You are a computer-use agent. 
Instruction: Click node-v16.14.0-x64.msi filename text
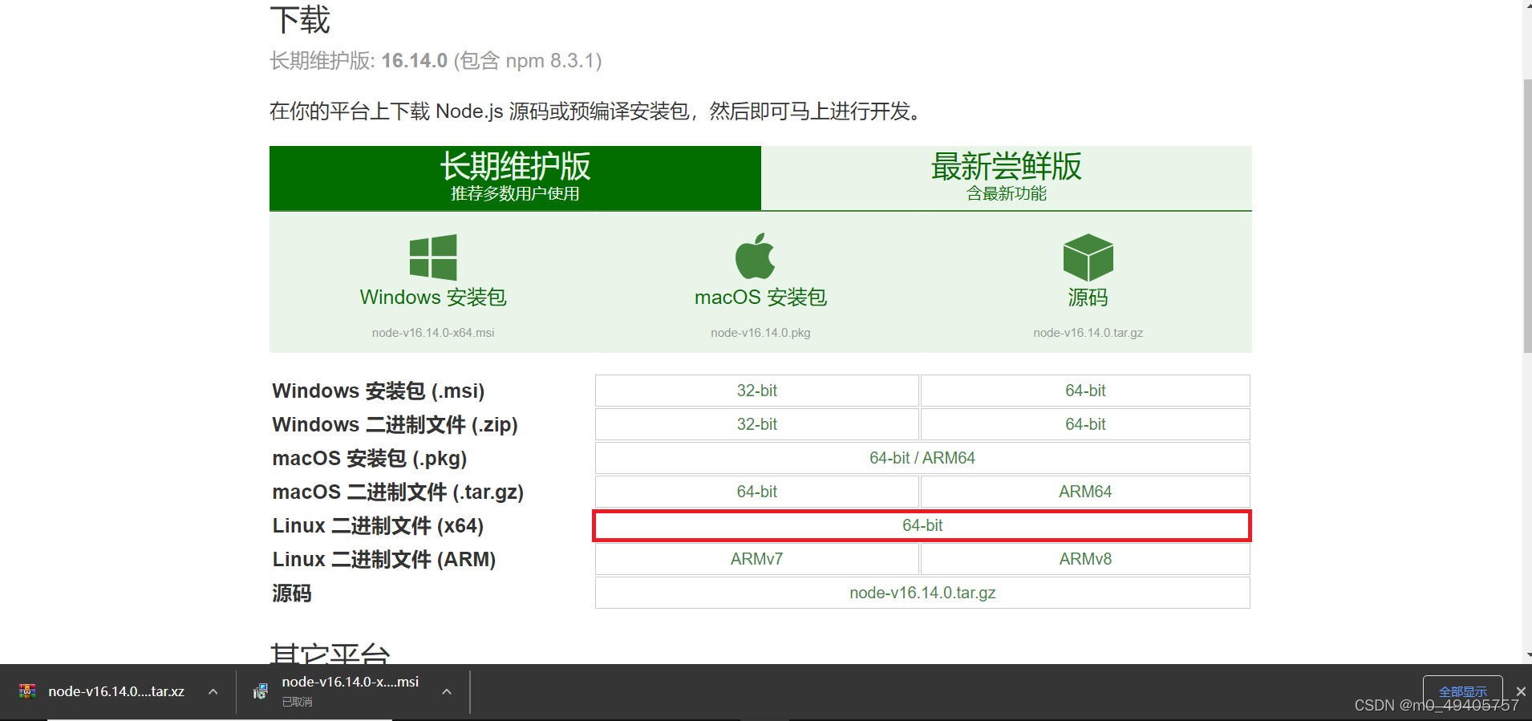click(433, 333)
